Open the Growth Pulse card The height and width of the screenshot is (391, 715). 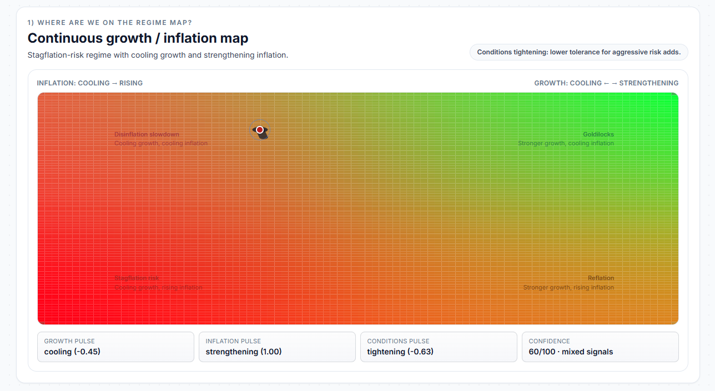115,347
